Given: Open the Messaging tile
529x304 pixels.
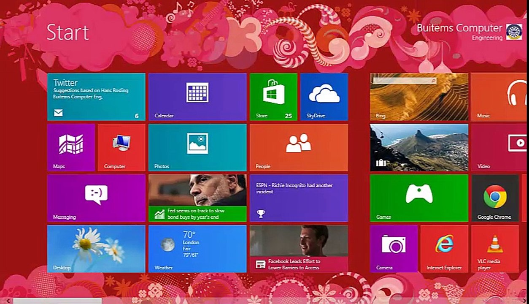Looking at the screenshot, I should pos(96,198).
